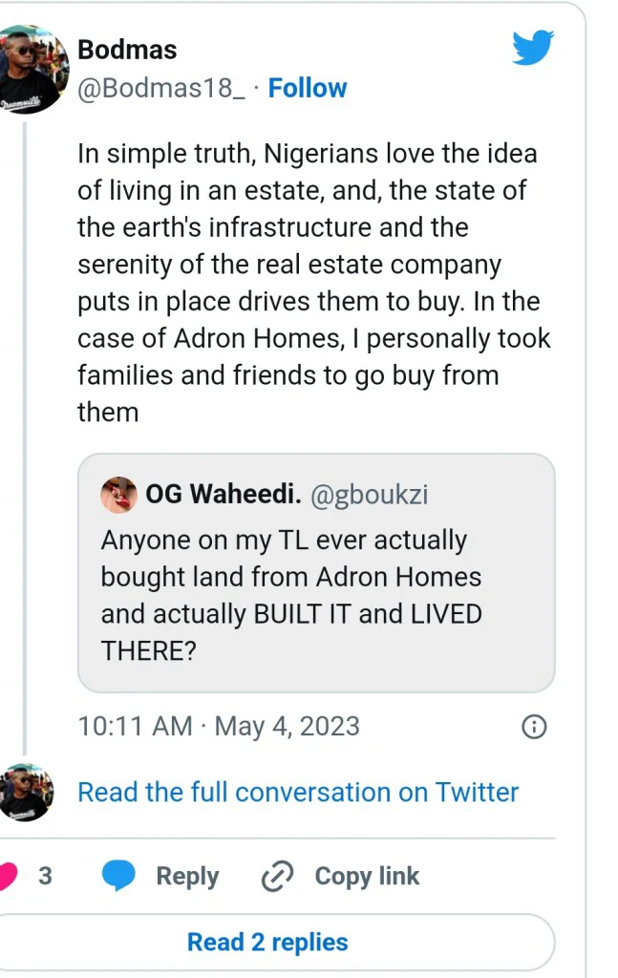Like the tweet with the heart icon
The image size is (618, 978).
pyautogui.click(x=9, y=876)
